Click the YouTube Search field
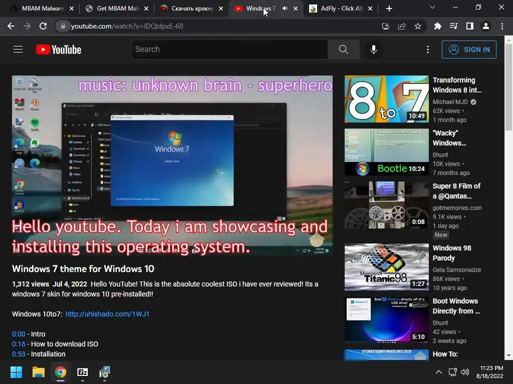Screen dimensions: 513x384 (230, 49)
